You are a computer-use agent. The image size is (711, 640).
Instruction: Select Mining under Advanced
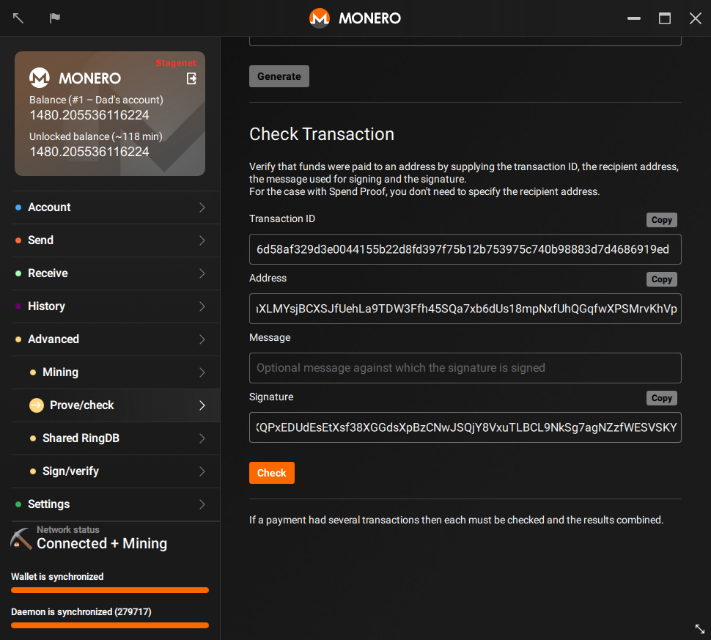coord(60,372)
